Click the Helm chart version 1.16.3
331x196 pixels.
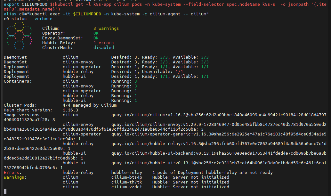(70, 110)
